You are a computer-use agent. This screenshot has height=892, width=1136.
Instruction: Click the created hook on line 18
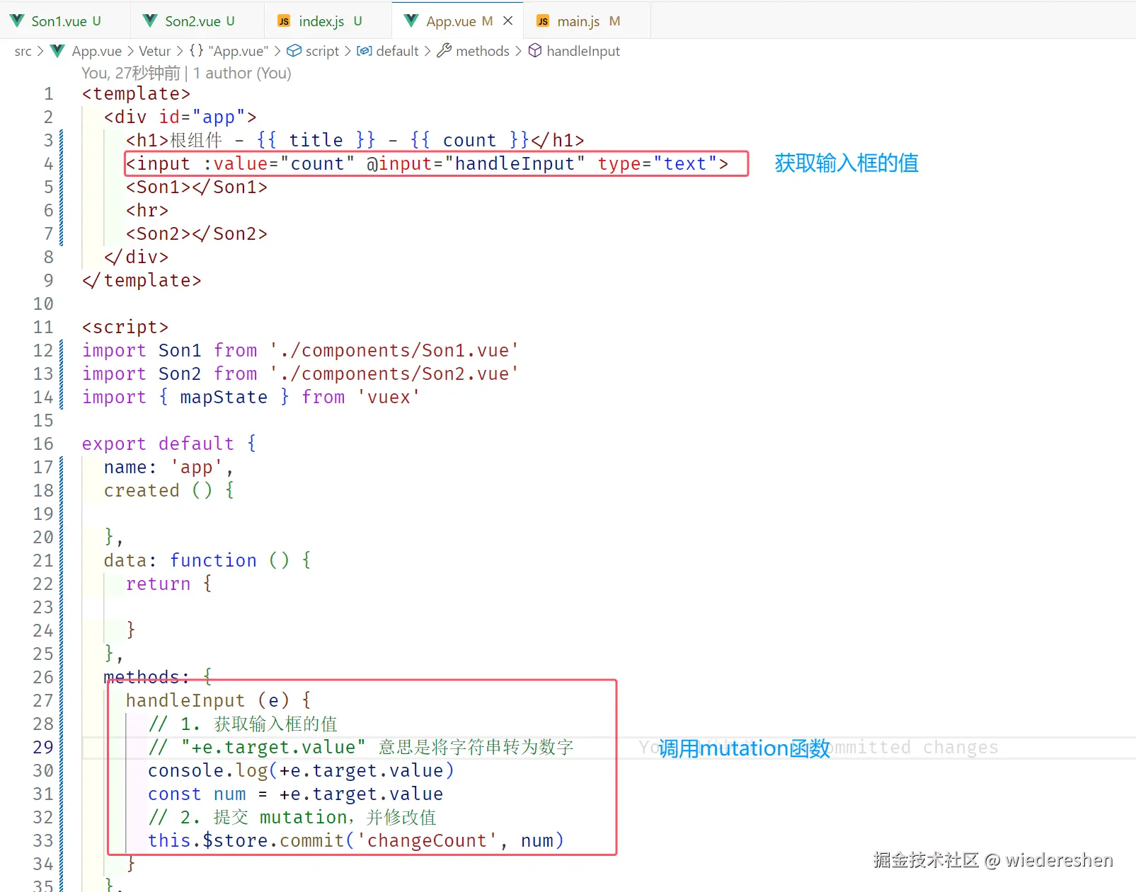point(142,491)
